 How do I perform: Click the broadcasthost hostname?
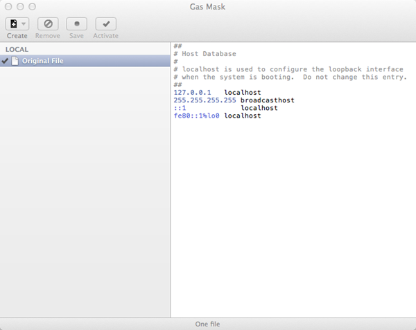coord(268,100)
